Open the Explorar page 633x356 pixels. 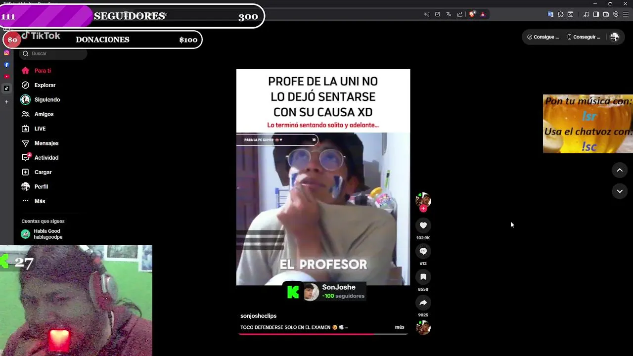pos(45,85)
